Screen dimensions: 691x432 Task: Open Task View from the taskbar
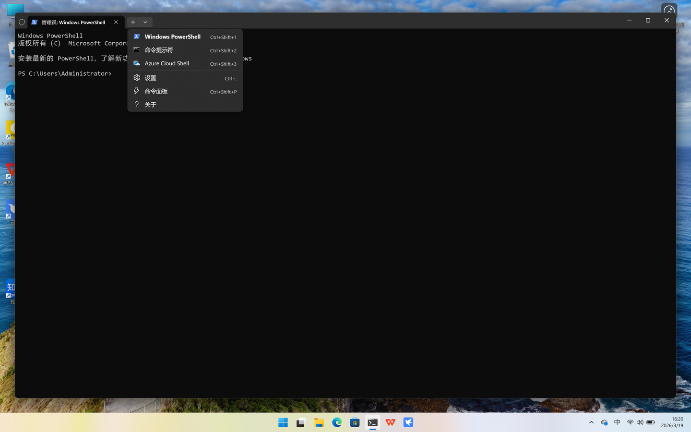[x=301, y=422]
